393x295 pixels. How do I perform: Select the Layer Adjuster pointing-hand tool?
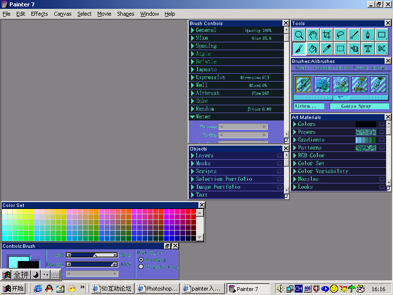pos(354,49)
